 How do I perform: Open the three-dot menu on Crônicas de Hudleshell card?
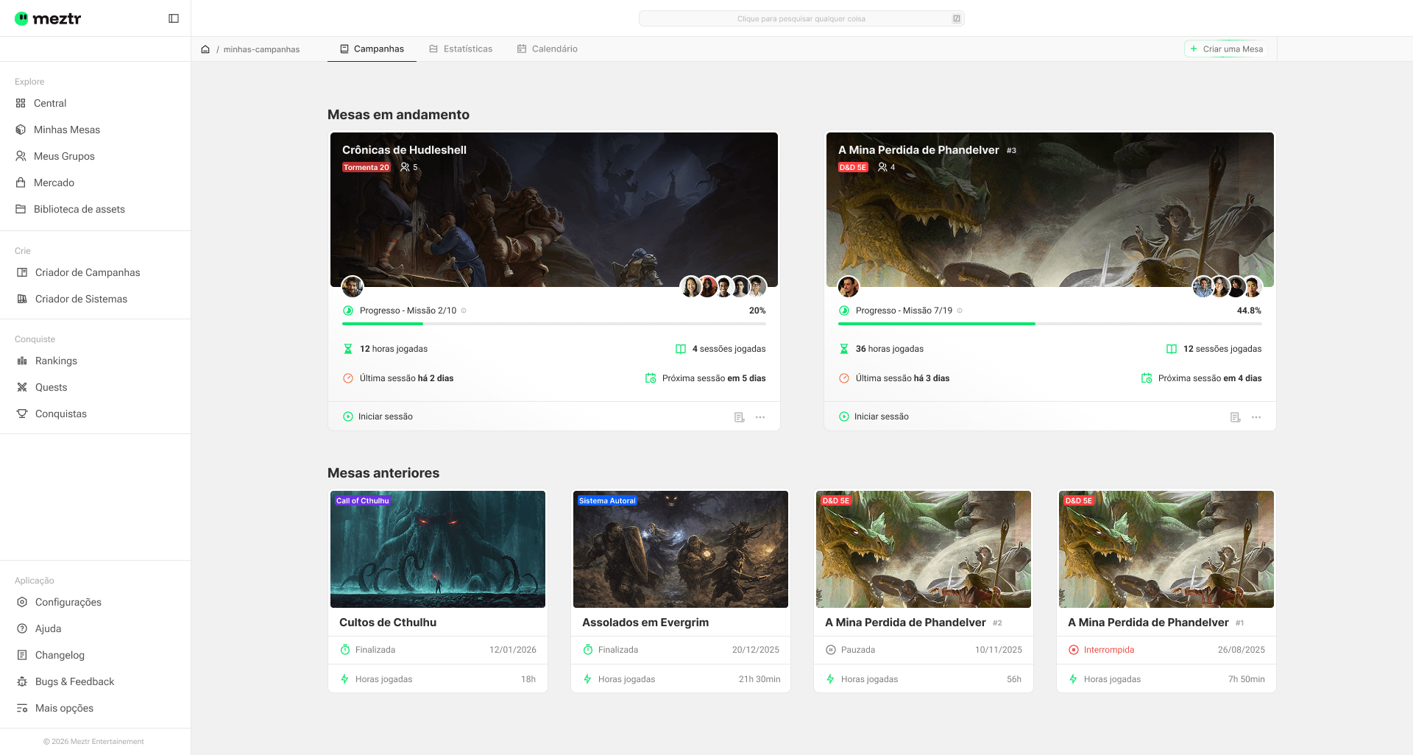coord(760,417)
